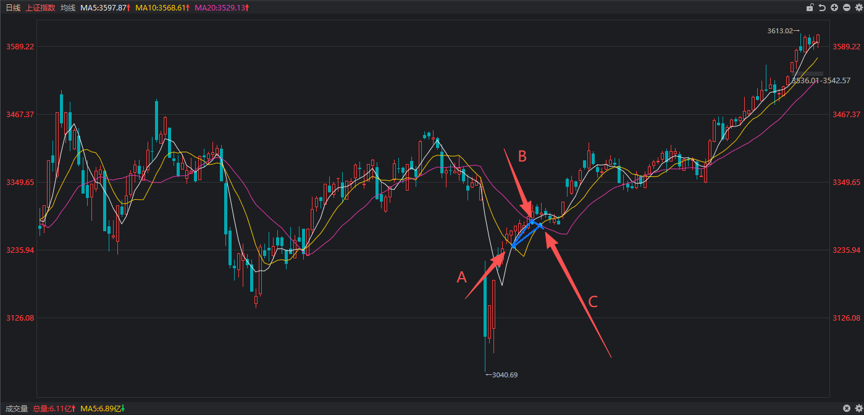The height and width of the screenshot is (415, 864).
Task: Select the red letter B annotation
Action: click(522, 157)
